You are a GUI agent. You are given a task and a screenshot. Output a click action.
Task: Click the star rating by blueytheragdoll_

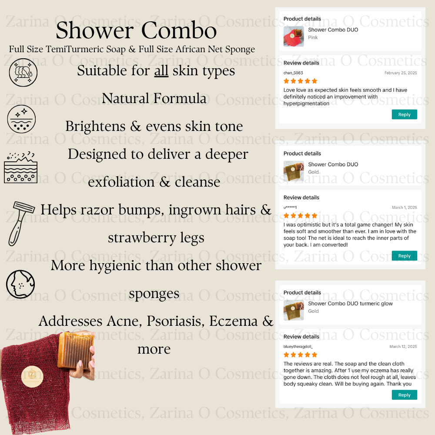300,355
